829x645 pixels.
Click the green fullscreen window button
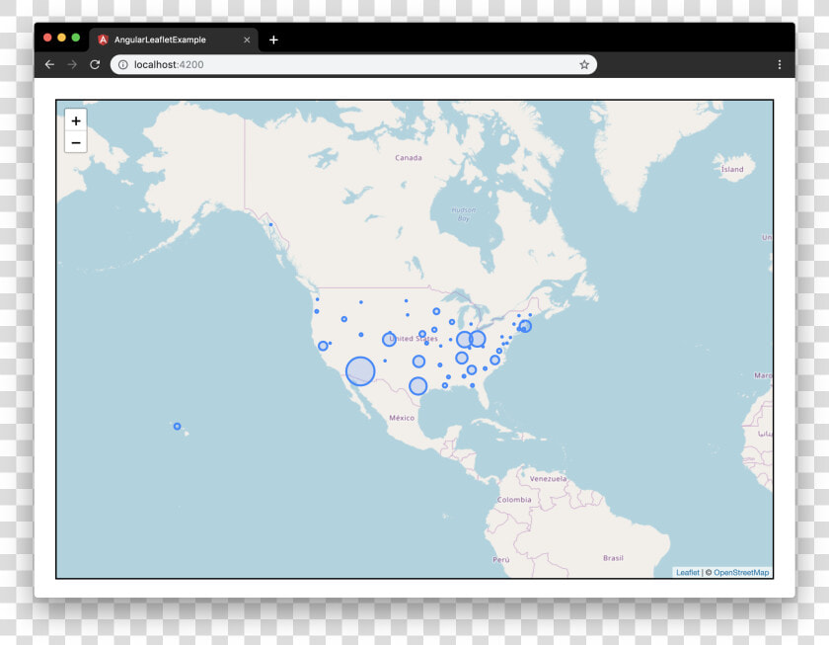(x=76, y=38)
